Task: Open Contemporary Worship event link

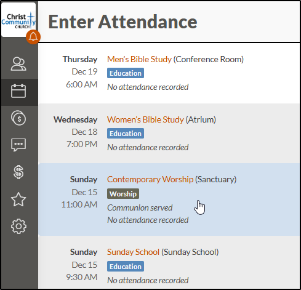Action: tap(150, 179)
